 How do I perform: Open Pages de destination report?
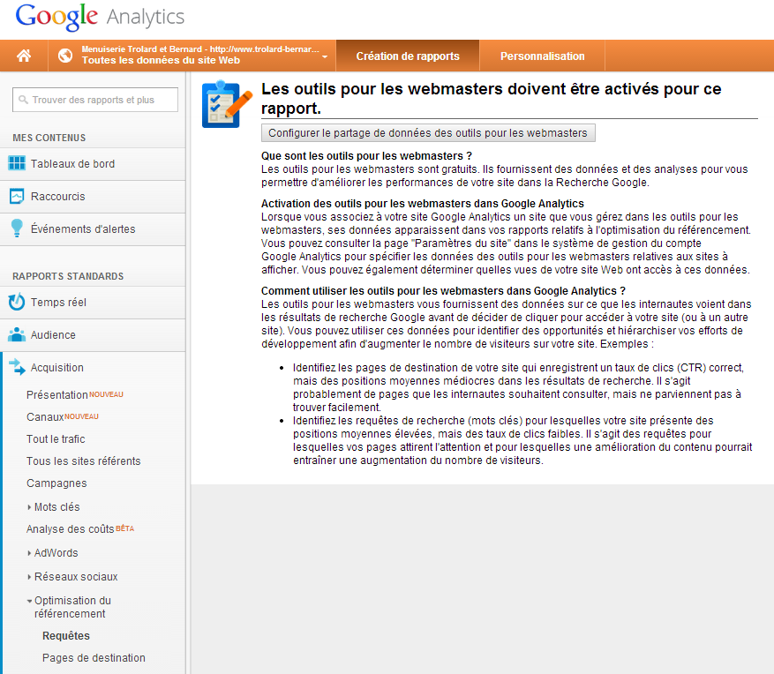pyautogui.click(x=94, y=658)
